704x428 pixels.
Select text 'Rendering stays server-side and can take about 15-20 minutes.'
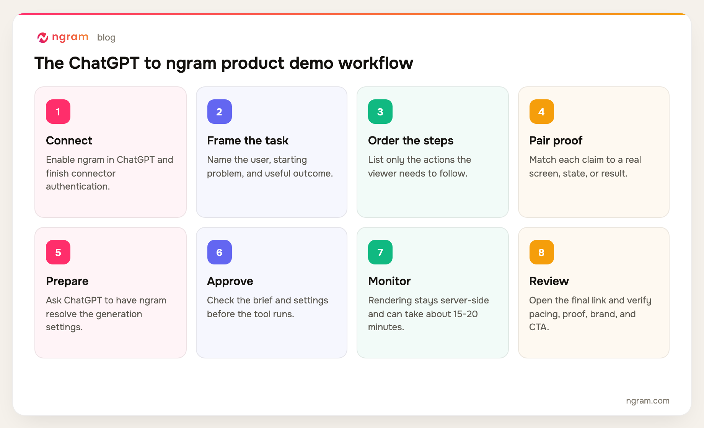click(x=429, y=314)
